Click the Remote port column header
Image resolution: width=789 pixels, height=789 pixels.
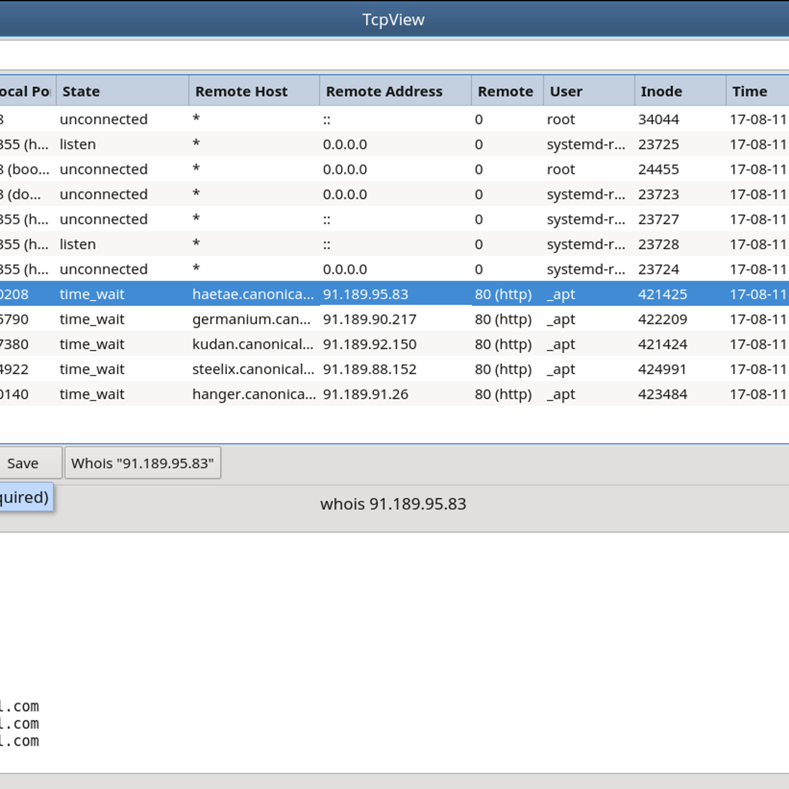tap(507, 91)
